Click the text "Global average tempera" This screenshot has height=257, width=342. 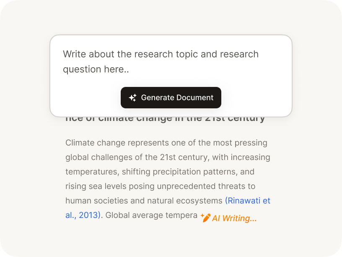pos(151,215)
